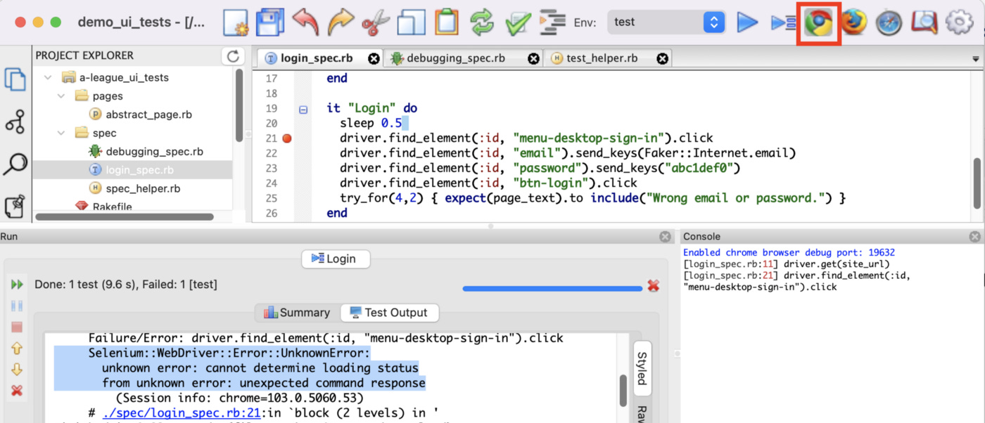985x423 pixels.
Task: Open the Env dropdown showing test
Action: [x=666, y=22]
